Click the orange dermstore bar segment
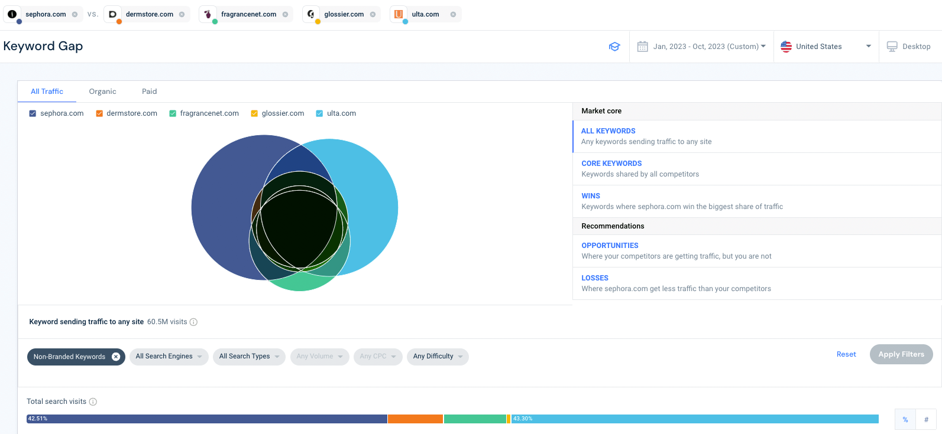 pos(415,419)
